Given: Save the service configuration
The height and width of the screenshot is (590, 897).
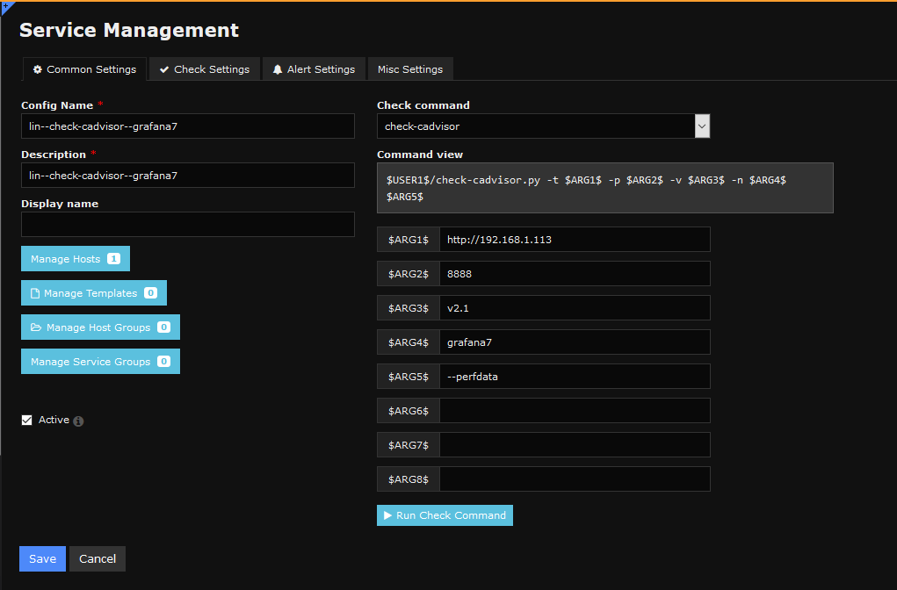Looking at the screenshot, I should coord(42,559).
